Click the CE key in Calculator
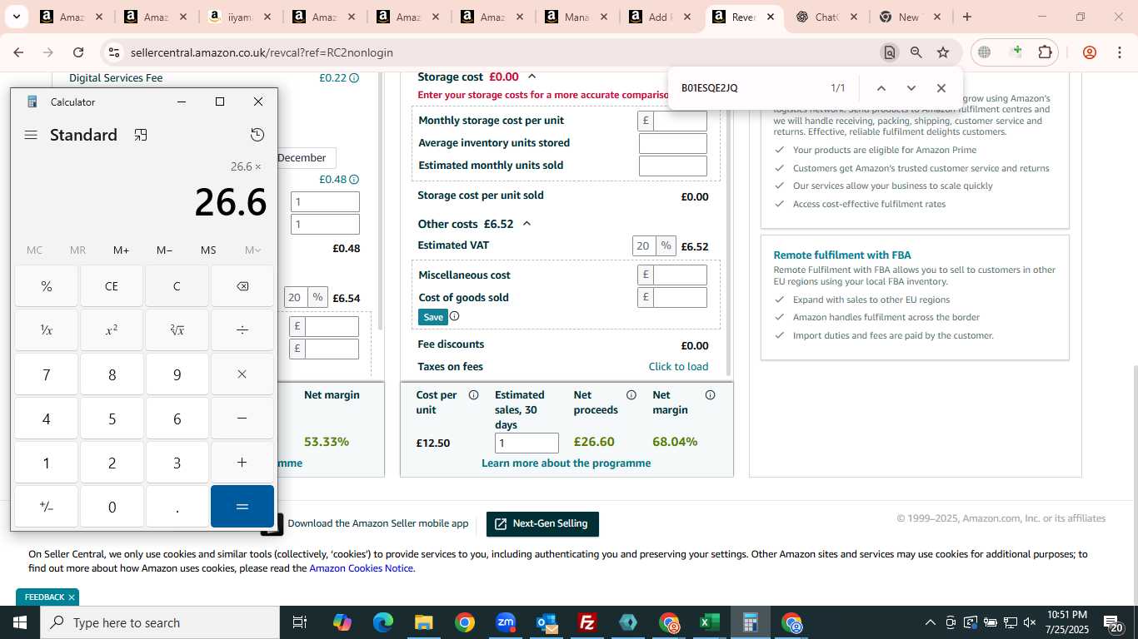Screen dimensions: 1138x639 [112, 286]
